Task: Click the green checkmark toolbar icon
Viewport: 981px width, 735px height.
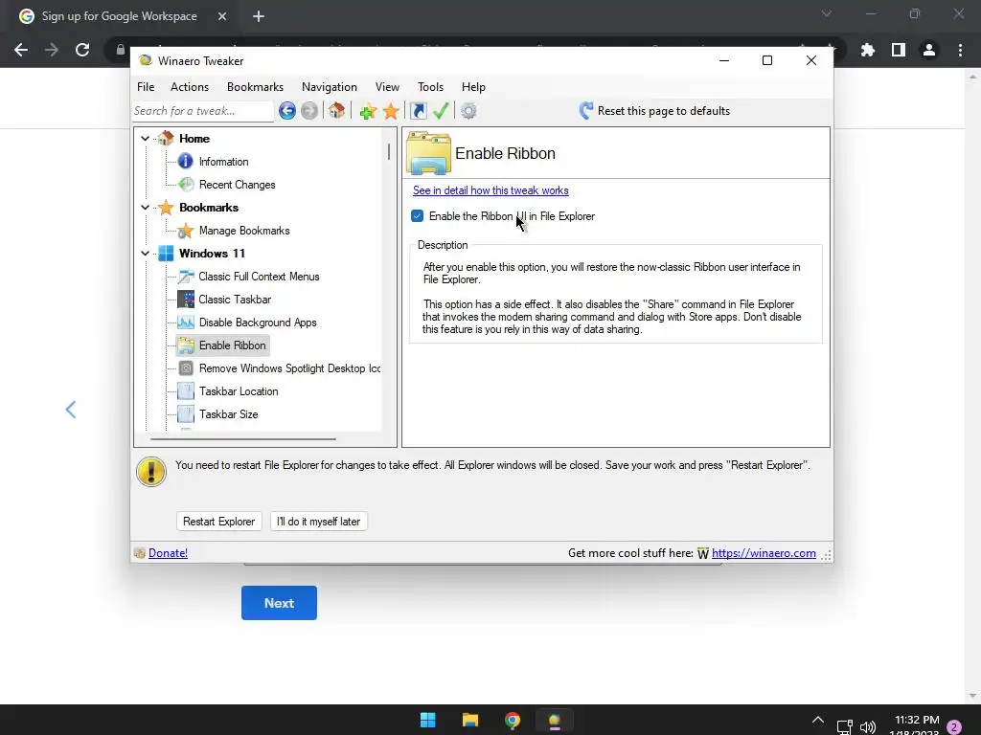Action: point(441,111)
